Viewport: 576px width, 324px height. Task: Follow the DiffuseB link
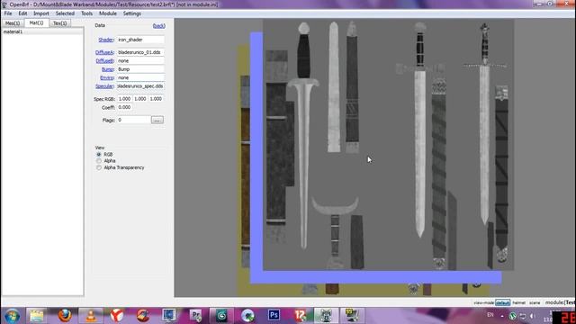(x=104, y=61)
